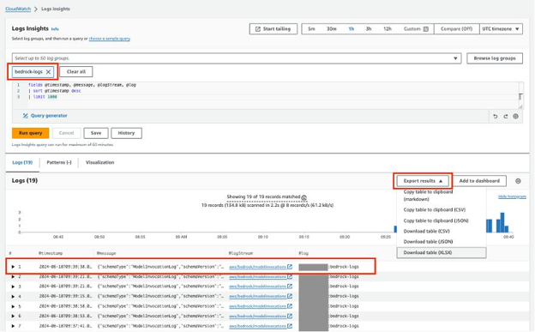Open the Logs Insights Info link
This screenshot has height=332, width=535.
[x=55, y=29]
